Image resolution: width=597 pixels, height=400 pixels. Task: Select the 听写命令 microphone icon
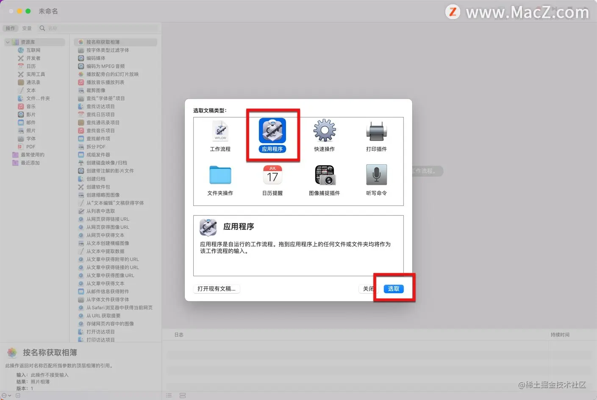point(377,175)
